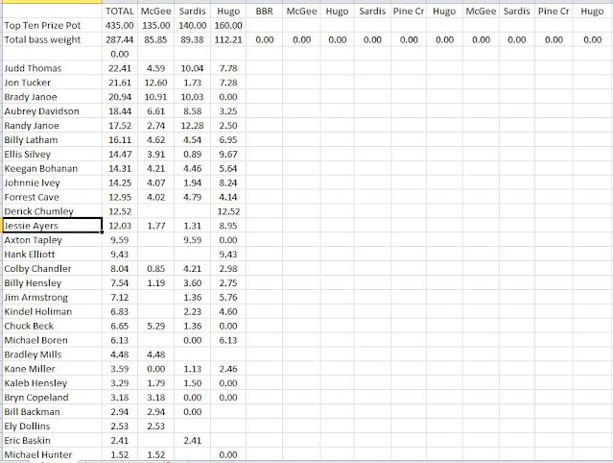Select the Chuck Beck cell
Screen dimensions: 613x463
53,326
